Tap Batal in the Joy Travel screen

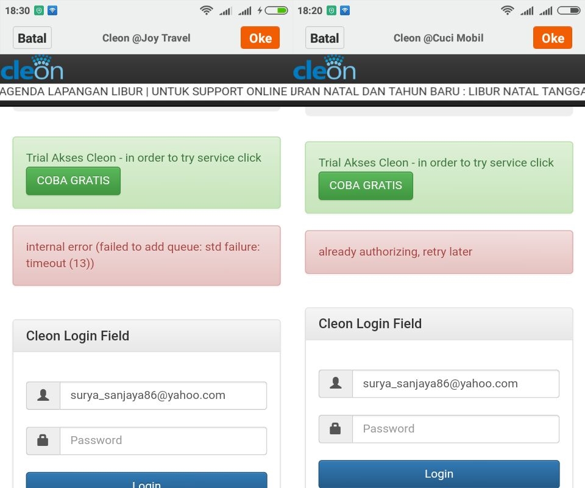coord(32,38)
